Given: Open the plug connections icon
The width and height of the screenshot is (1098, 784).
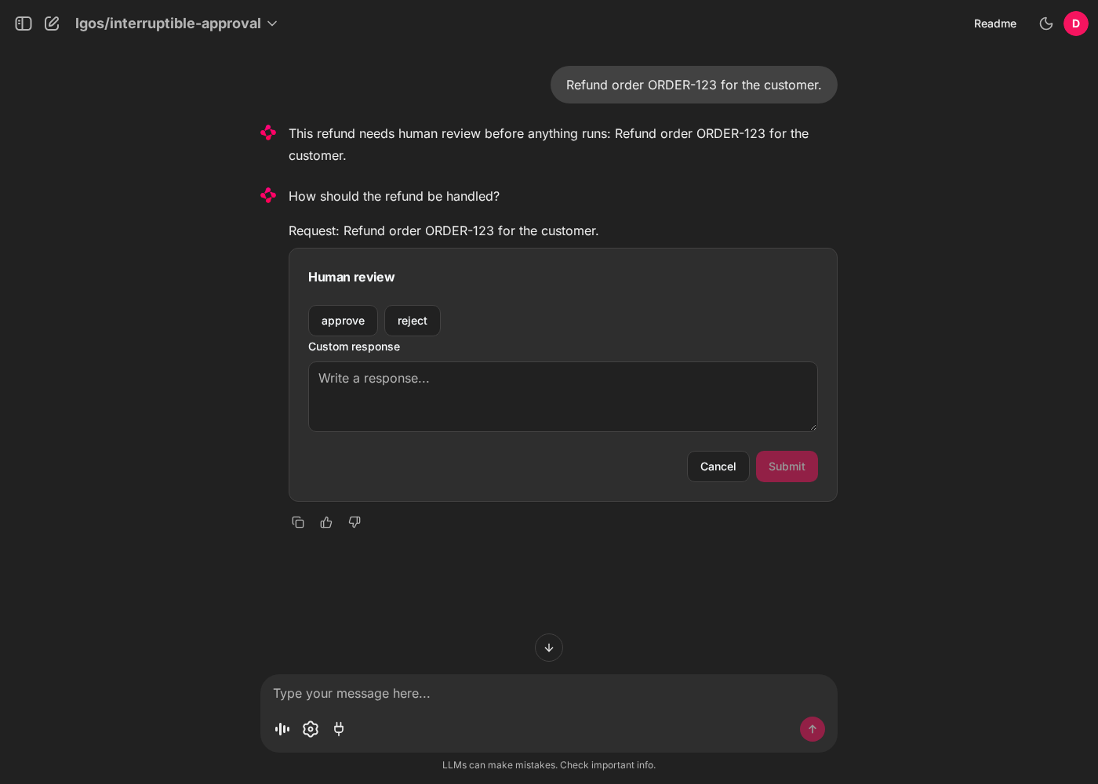Looking at the screenshot, I should (x=339, y=729).
